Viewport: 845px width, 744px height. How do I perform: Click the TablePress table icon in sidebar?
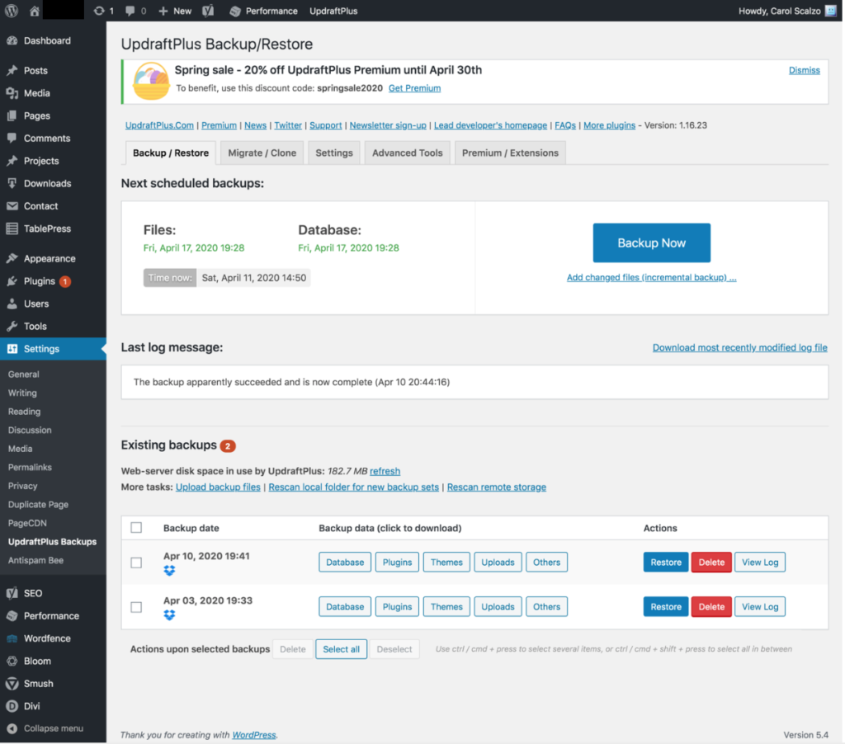[x=12, y=228]
